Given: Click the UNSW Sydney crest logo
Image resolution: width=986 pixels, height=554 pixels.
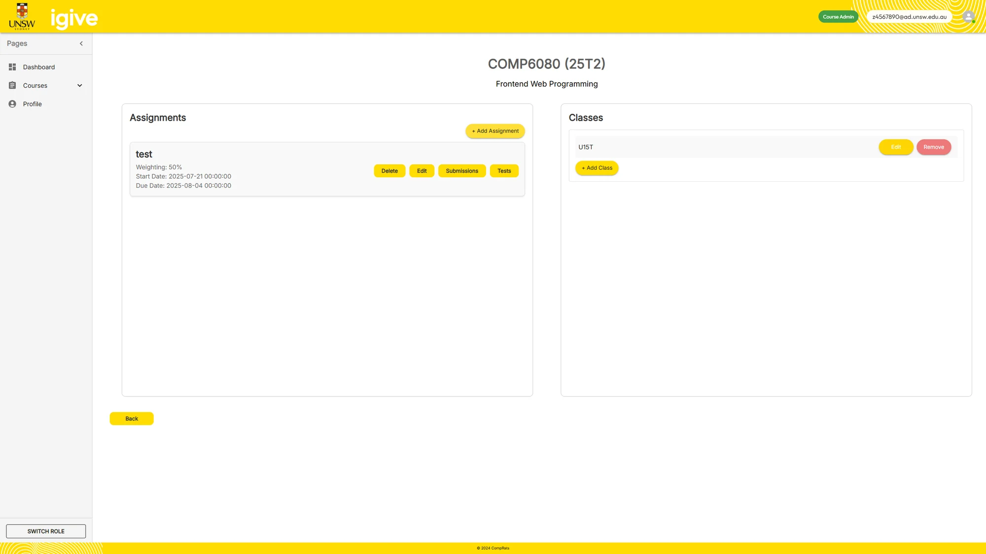Looking at the screenshot, I should pos(22,16).
